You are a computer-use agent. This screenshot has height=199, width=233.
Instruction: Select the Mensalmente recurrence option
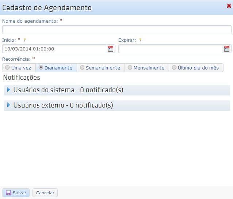(147, 68)
